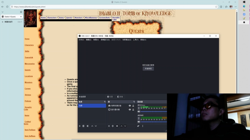Expand the Items dropdown in site top nav
Viewport: 250px width, 140px height.
(62, 18)
